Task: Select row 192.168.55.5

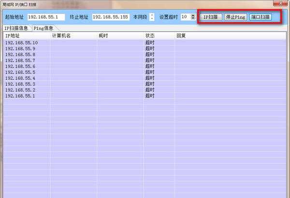Action: [x=145, y=72]
